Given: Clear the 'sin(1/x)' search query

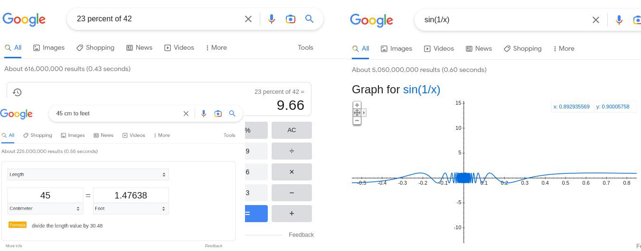Looking at the screenshot, I should [x=595, y=20].
